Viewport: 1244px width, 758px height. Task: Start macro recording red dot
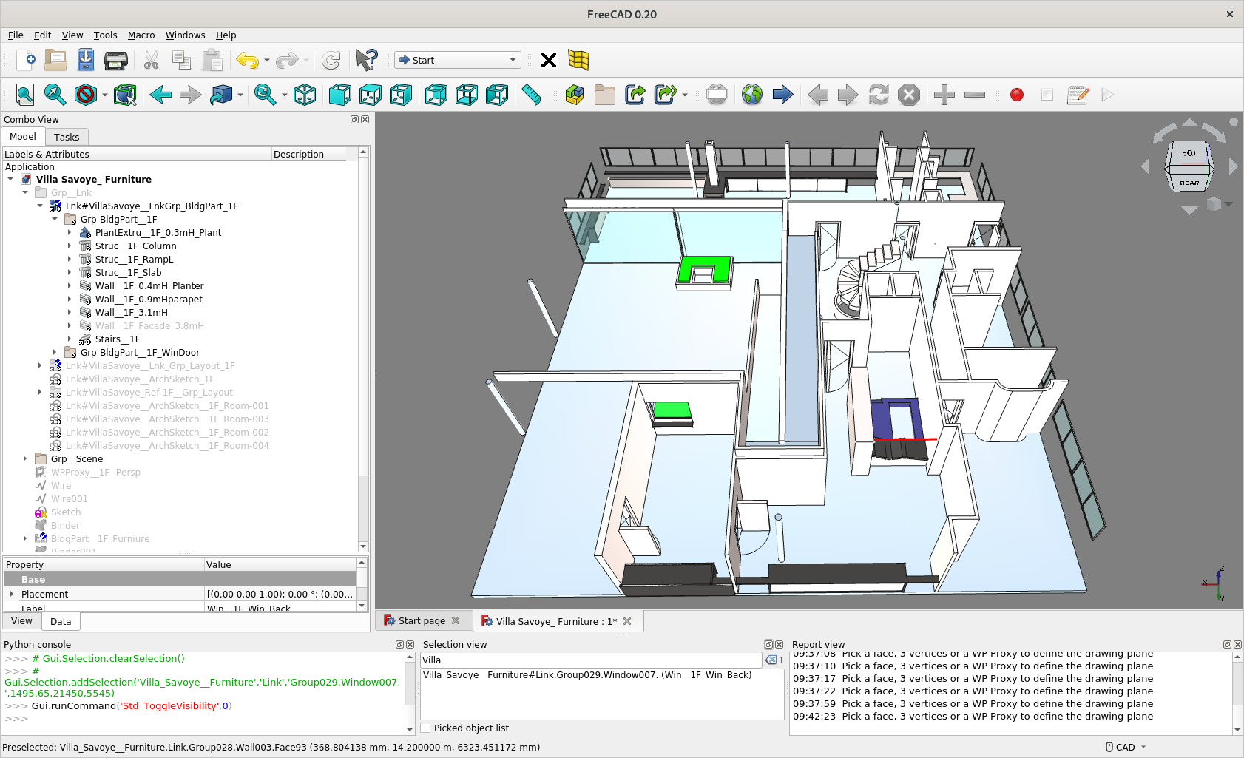point(1017,95)
